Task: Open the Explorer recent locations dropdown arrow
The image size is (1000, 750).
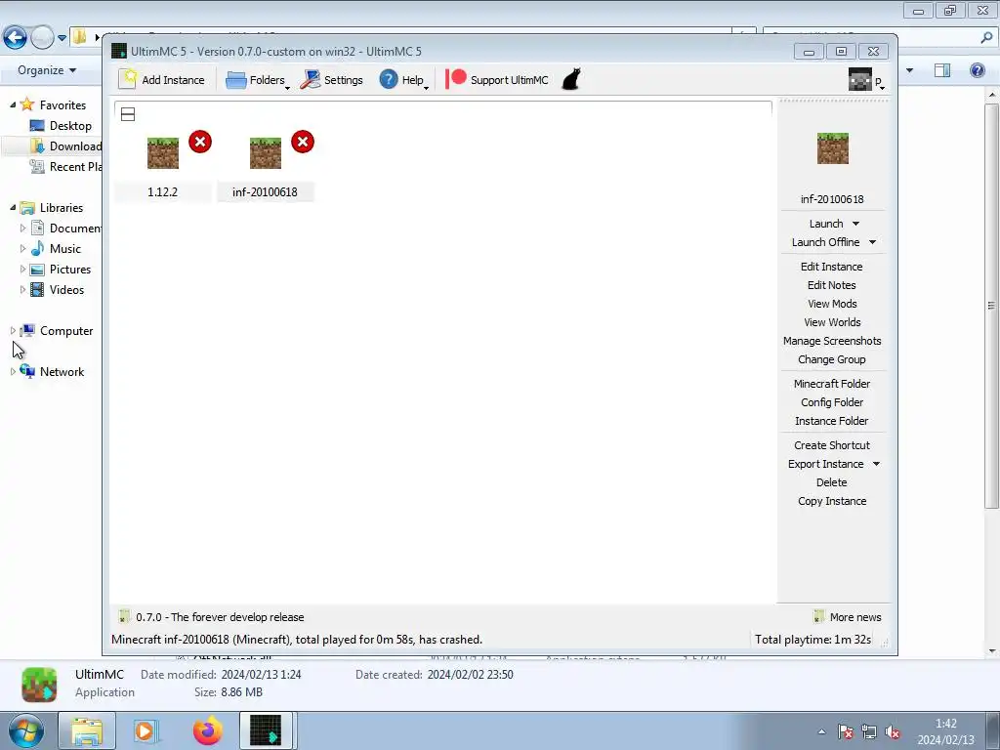Action: (x=62, y=38)
